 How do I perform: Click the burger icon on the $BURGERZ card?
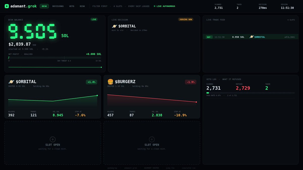pos(110,82)
